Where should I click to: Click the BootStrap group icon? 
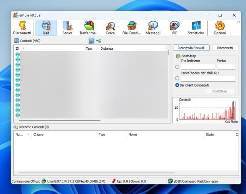178,56
